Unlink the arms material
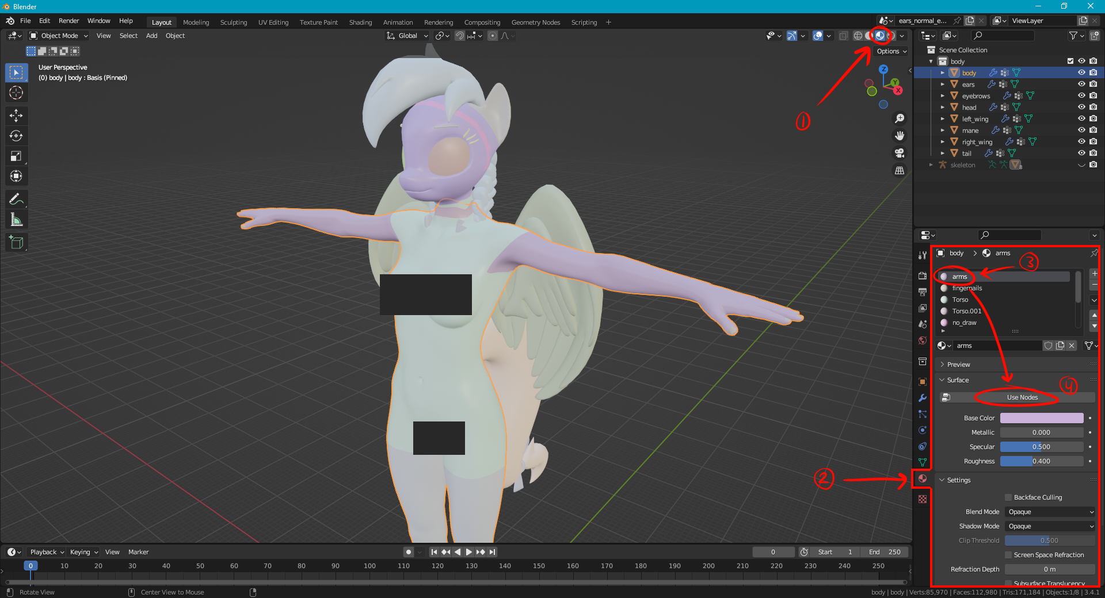Screen dimensions: 1105x598 tap(1072, 346)
